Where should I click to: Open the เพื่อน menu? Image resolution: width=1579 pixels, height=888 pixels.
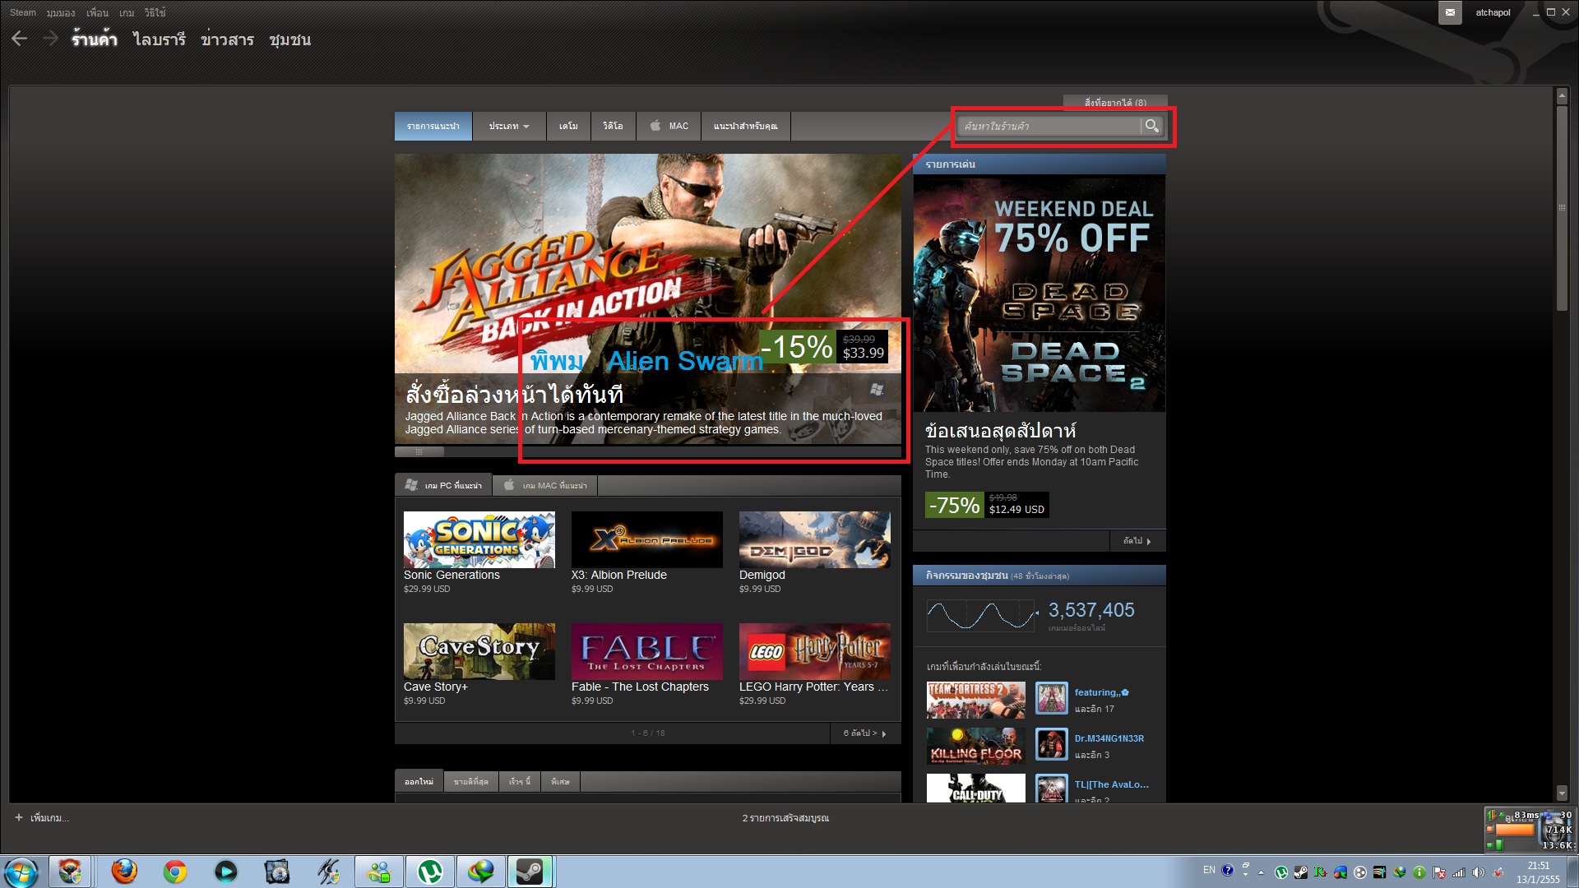(98, 12)
